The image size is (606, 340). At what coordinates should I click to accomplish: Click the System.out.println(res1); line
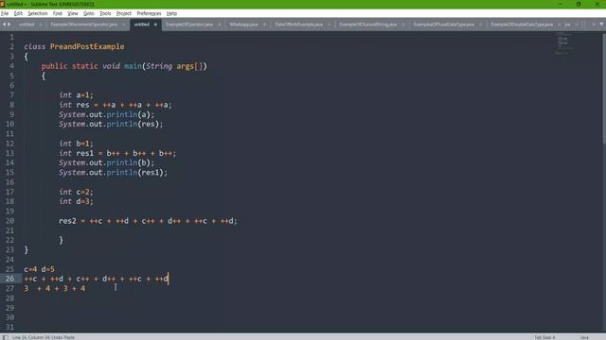pos(114,172)
